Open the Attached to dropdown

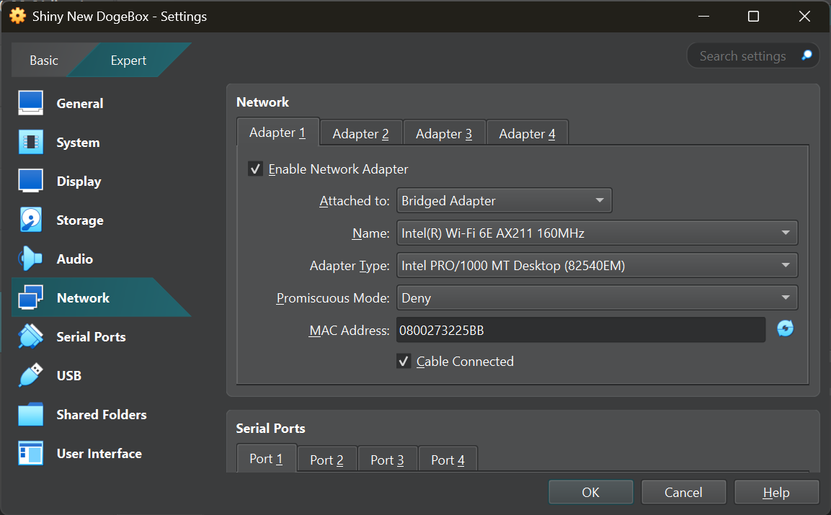pyautogui.click(x=504, y=200)
